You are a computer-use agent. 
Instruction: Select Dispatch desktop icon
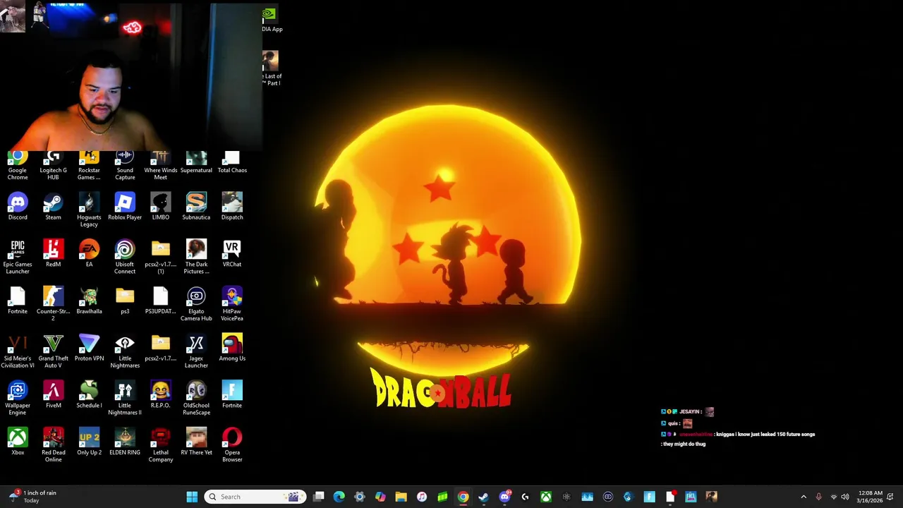pos(232,207)
